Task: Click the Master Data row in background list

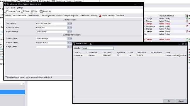Action: (x=165, y=26)
